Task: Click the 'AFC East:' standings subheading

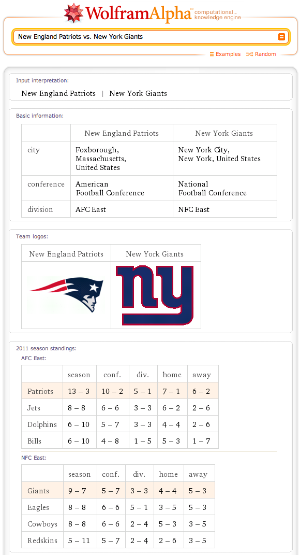Action: [34, 358]
